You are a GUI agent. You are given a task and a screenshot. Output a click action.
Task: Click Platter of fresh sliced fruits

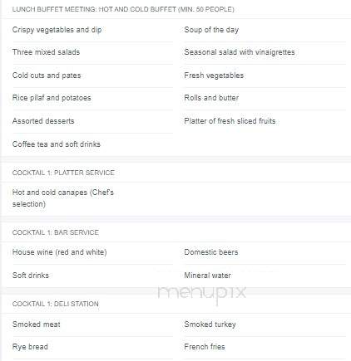[x=230, y=121]
